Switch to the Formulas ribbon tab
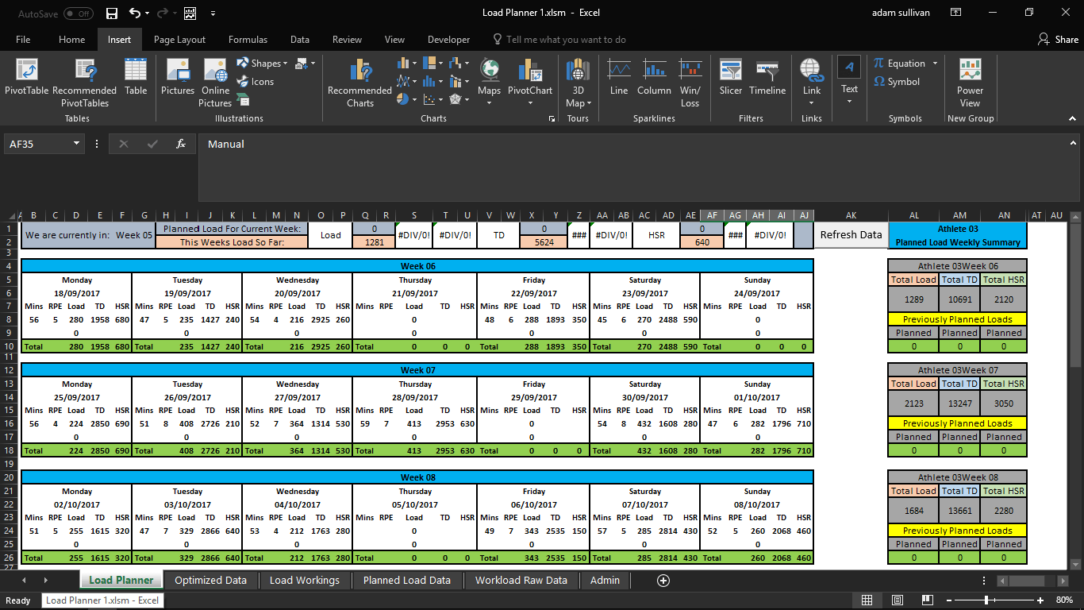 pyautogui.click(x=248, y=39)
